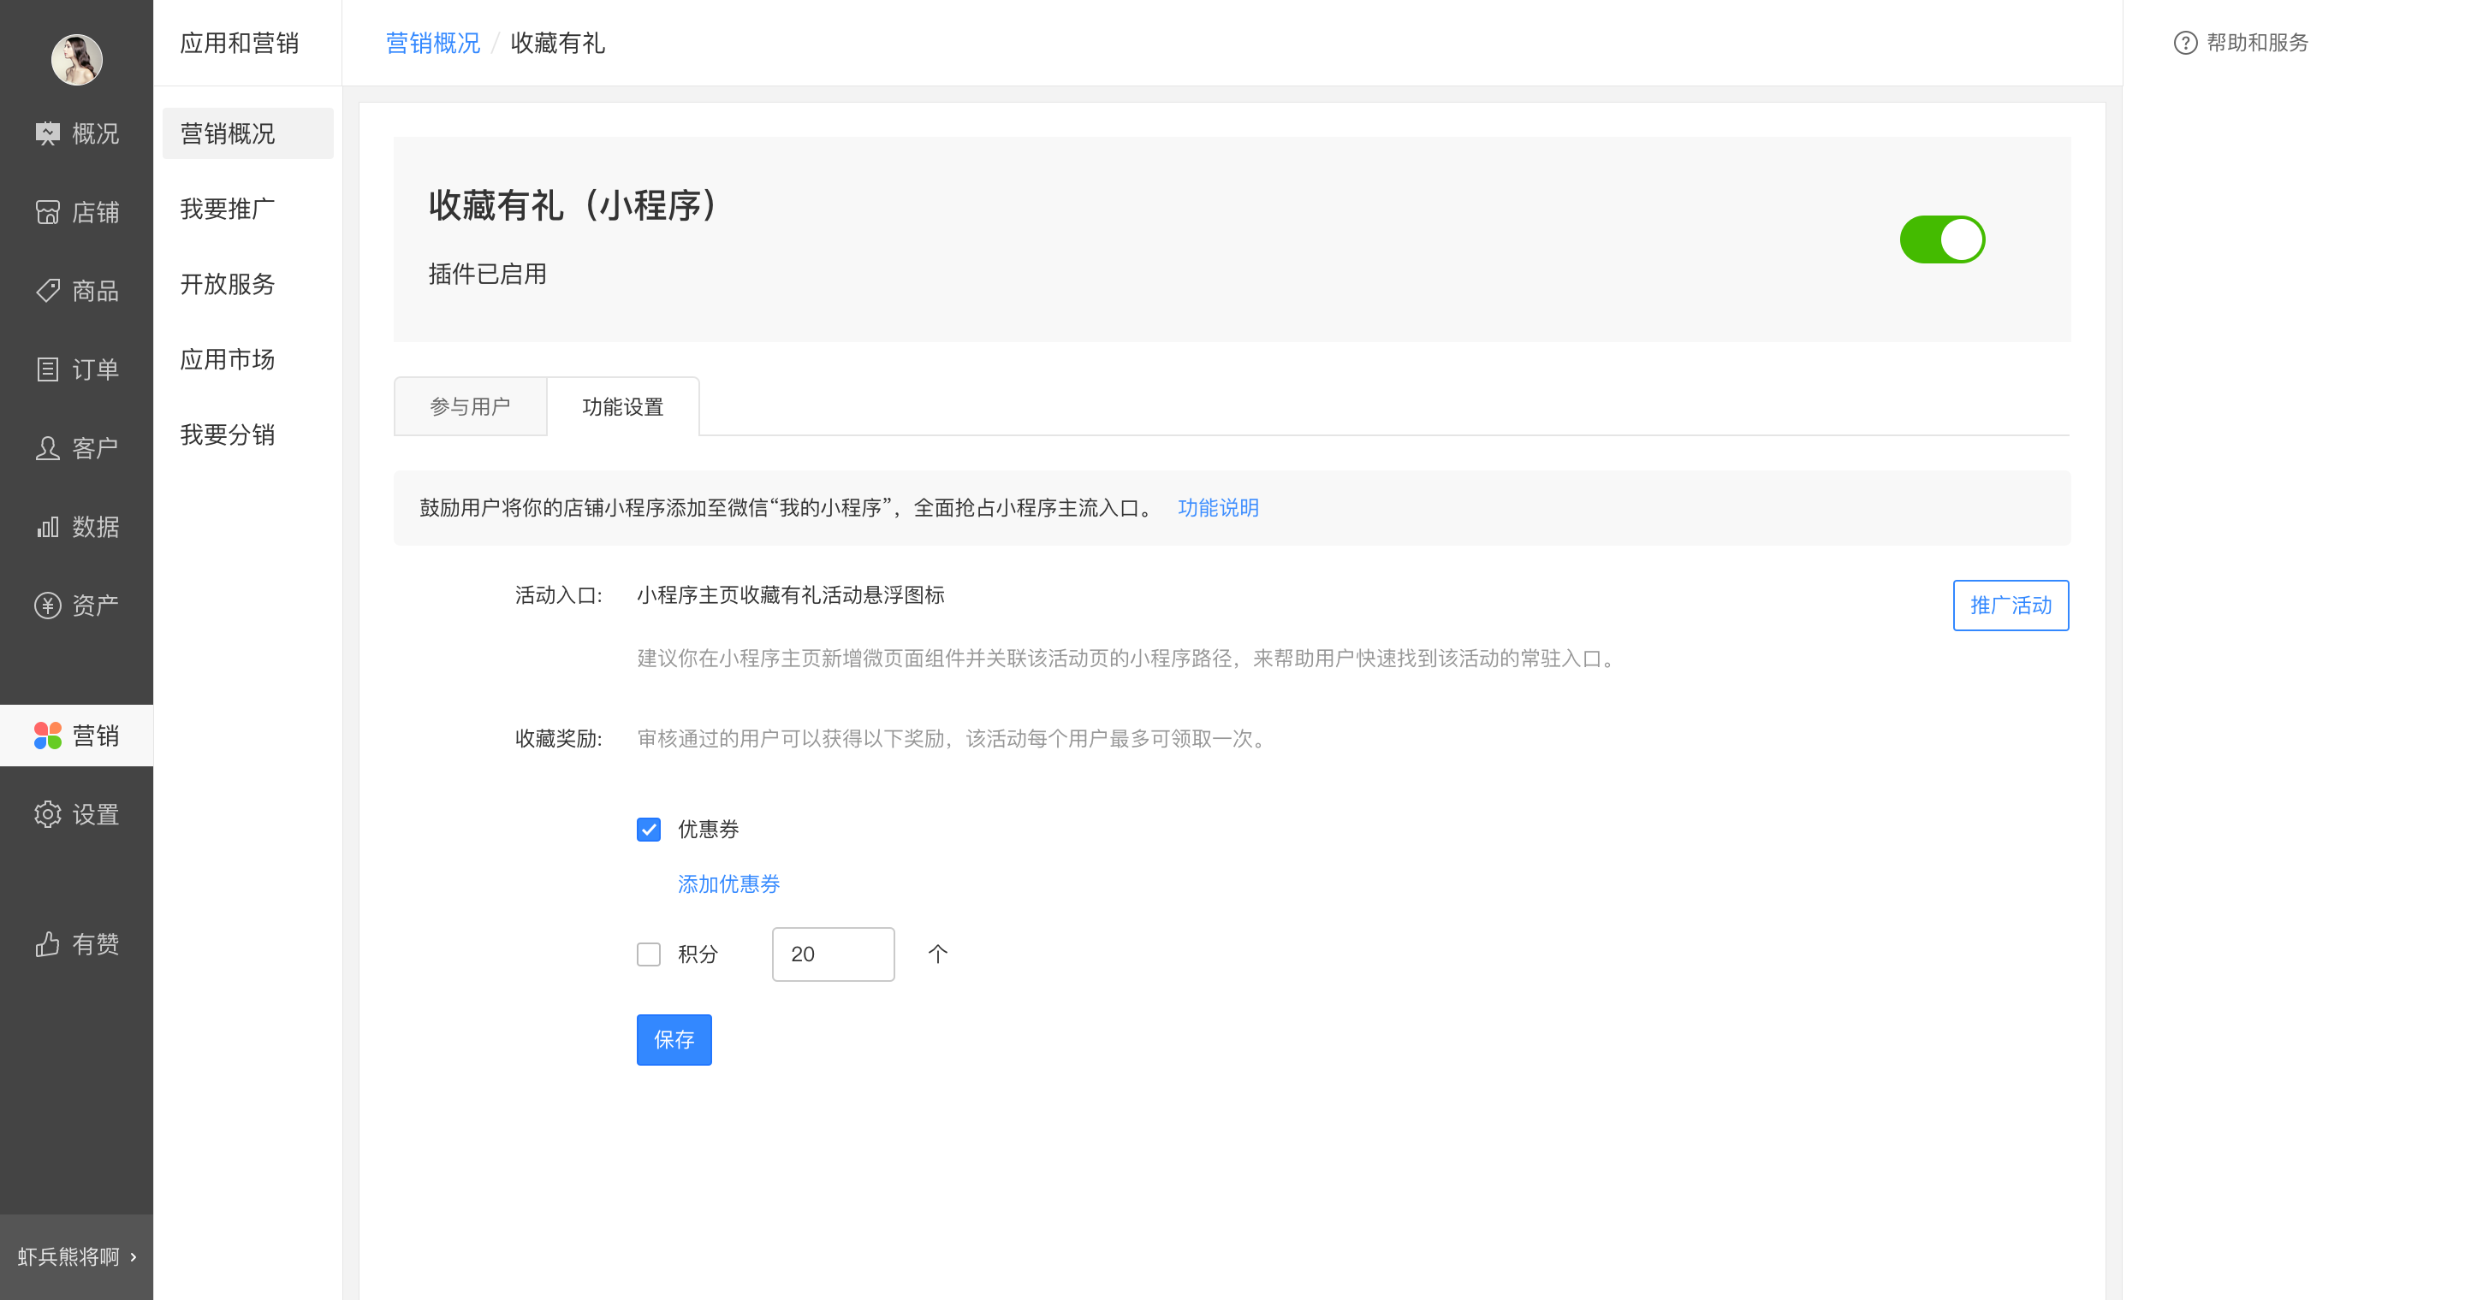Switch to the 参与用户 tab
Viewport: 2465px width, 1300px height.
point(470,406)
